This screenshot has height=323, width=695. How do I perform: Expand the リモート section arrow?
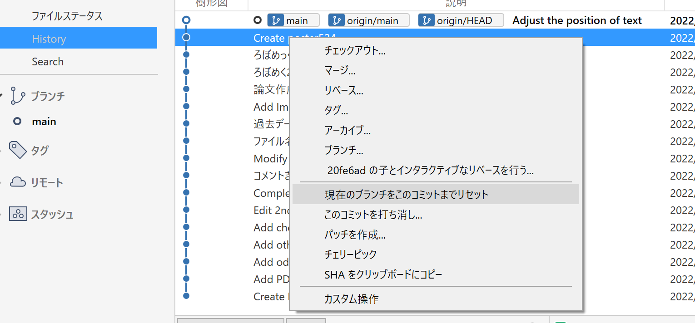point(1,182)
